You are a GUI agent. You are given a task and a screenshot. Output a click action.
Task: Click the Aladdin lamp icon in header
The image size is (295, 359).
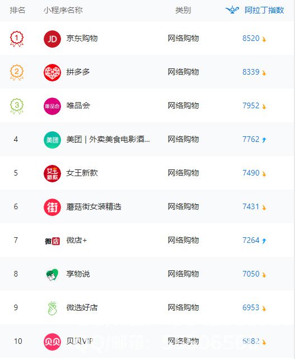[232, 10]
